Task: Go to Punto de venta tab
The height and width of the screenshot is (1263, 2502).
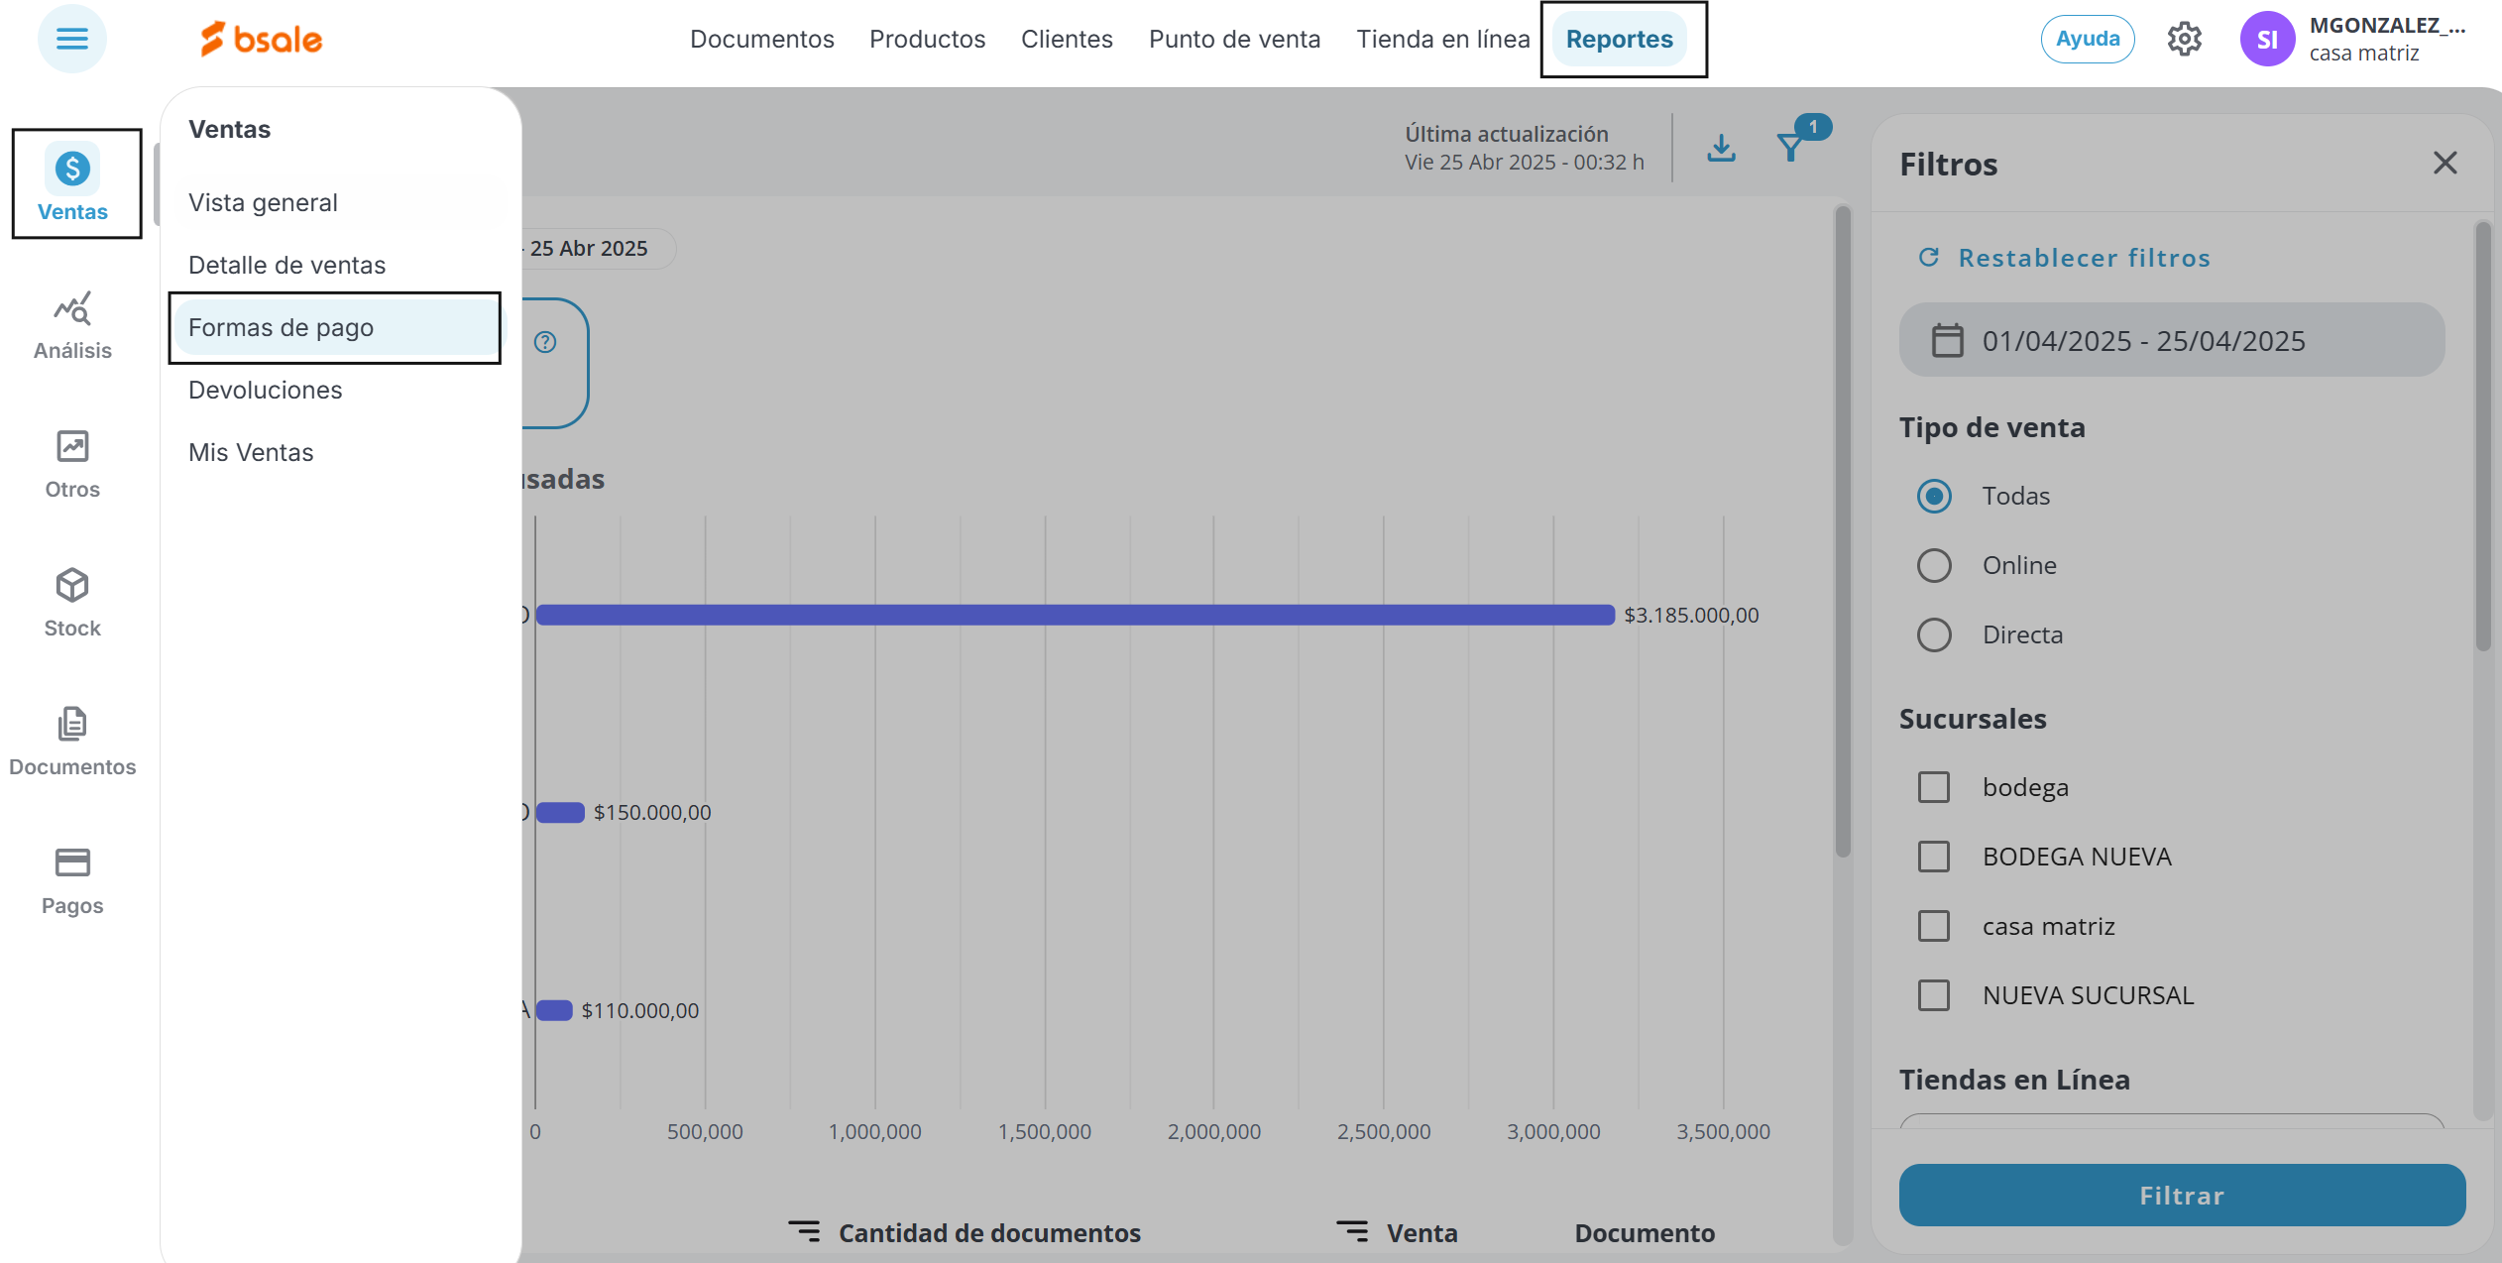Action: pyautogui.click(x=1234, y=40)
